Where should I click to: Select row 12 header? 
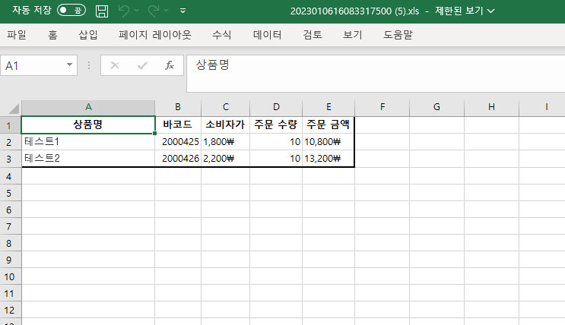click(x=11, y=310)
